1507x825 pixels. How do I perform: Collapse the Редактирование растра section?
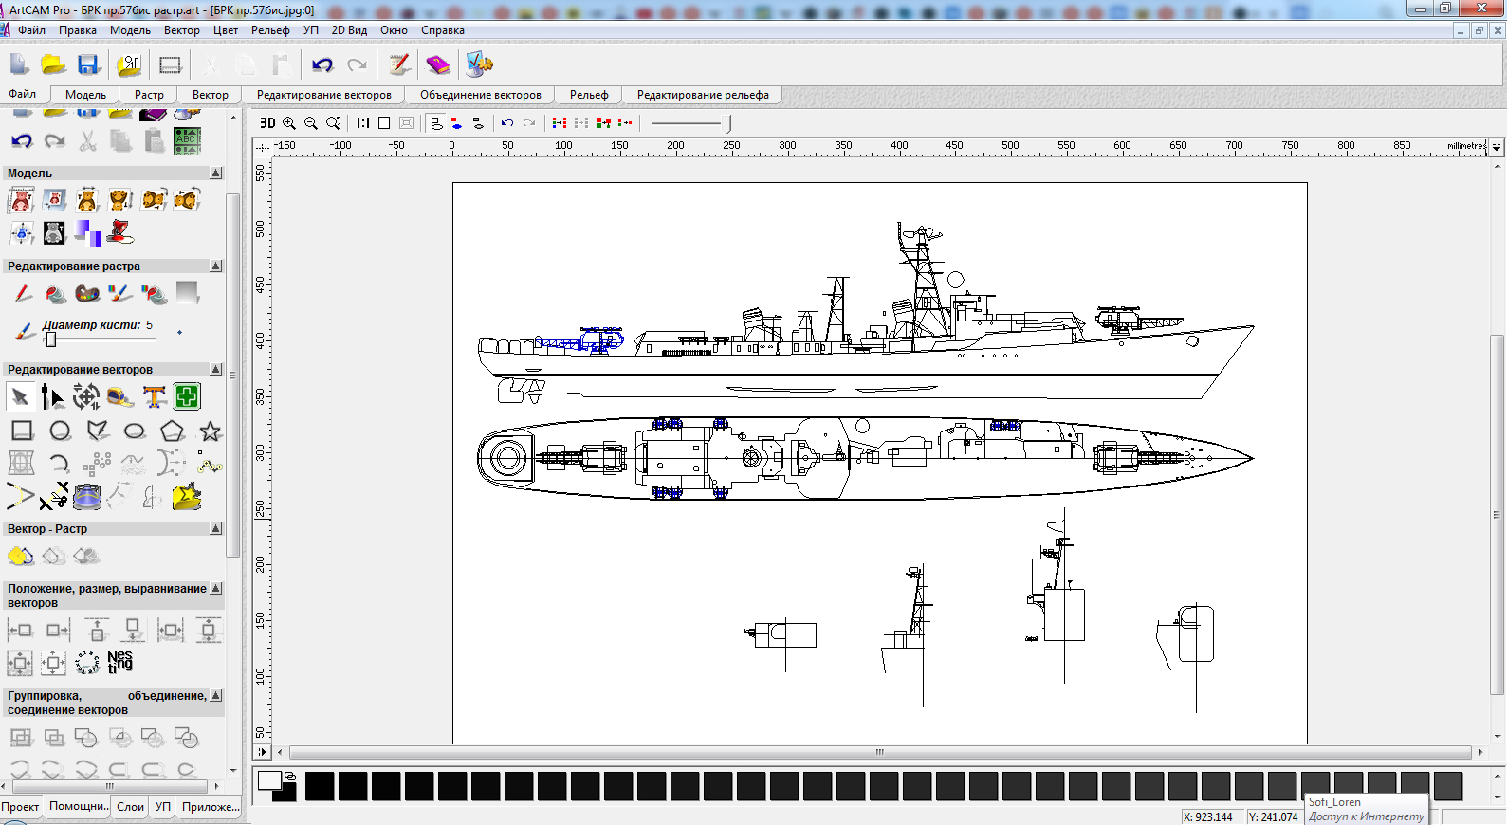(x=216, y=266)
